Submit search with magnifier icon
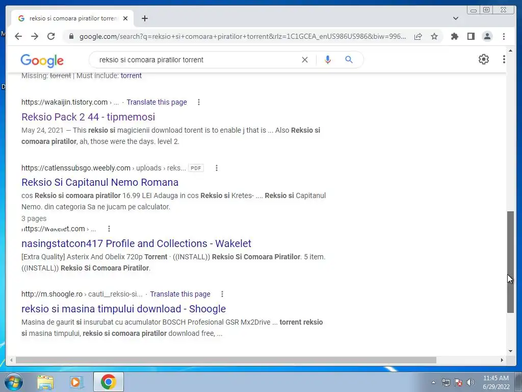The width and height of the screenshot is (522, 392). (x=349, y=60)
